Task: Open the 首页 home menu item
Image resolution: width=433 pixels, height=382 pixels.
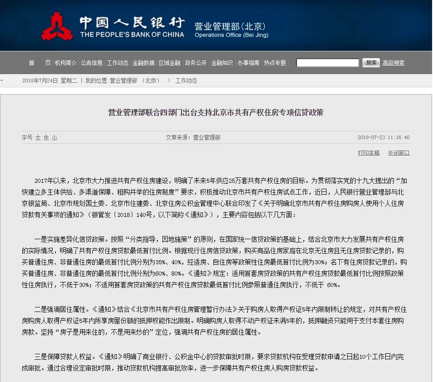Action: (40, 63)
